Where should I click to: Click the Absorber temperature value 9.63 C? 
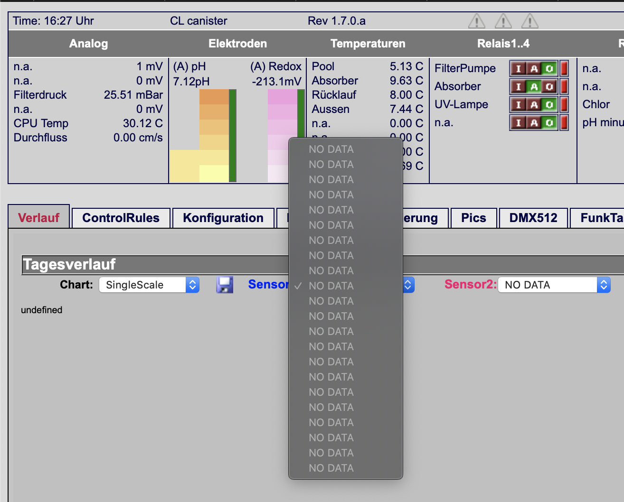tap(407, 81)
